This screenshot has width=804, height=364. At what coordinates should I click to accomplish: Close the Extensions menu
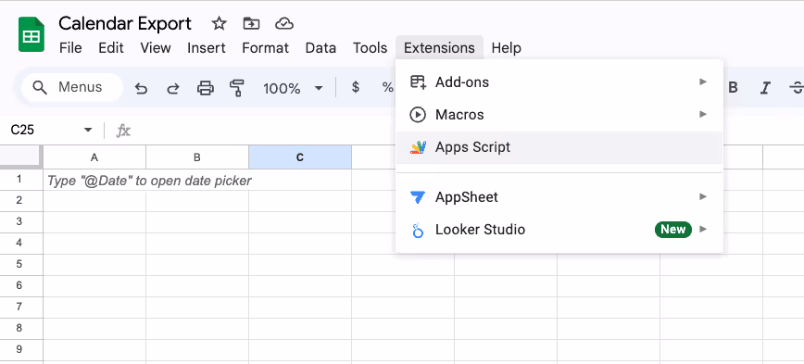coord(439,47)
